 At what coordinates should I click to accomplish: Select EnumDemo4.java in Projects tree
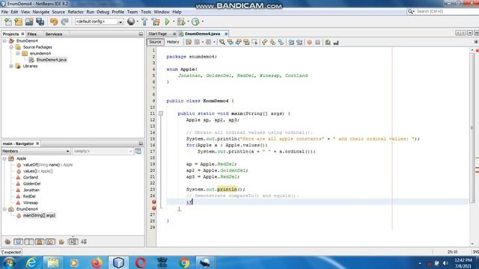52,60
